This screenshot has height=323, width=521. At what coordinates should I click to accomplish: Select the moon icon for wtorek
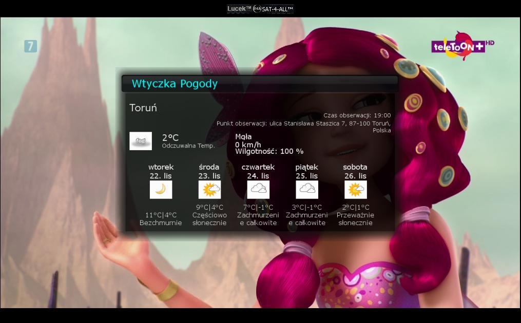[161, 190]
